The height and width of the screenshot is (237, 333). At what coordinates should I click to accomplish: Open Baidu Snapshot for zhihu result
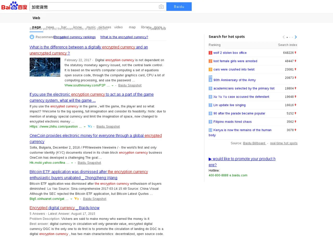(x=108, y=127)
